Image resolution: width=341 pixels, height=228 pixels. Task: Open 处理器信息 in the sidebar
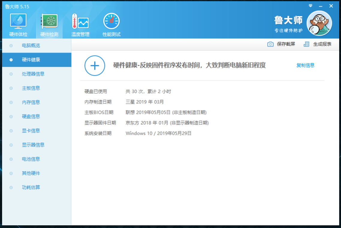click(37, 74)
